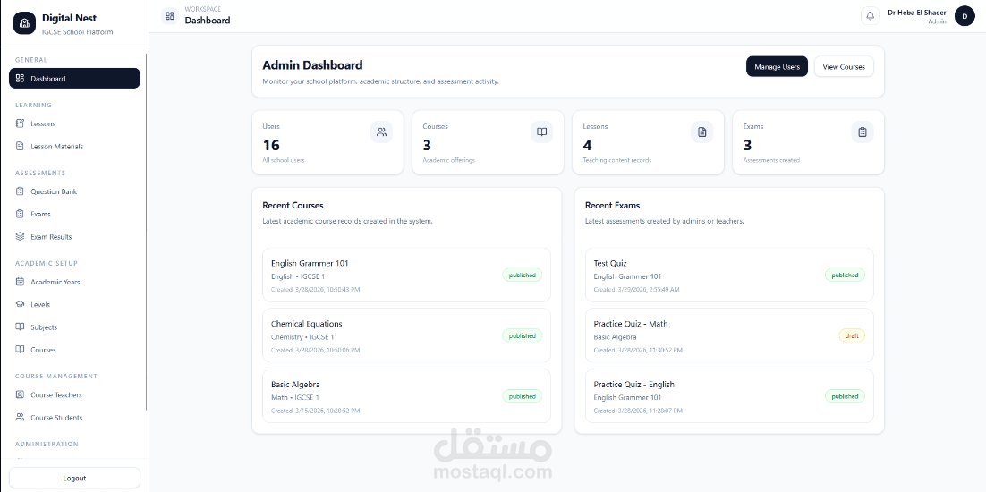Screen dimensions: 986x492
Task: Click the user avatar with letter D
Action: tap(965, 16)
